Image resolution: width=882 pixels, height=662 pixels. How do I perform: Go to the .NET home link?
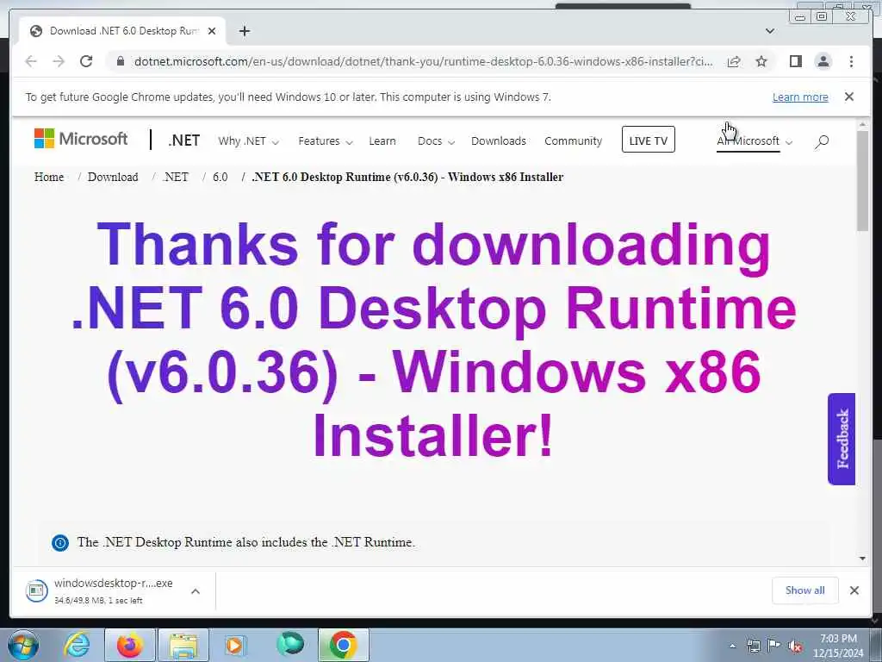coord(184,141)
